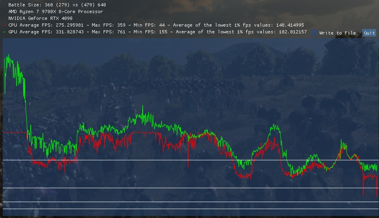Click the 'NVIDIA GeForce RTX 4090' line
This screenshot has width=379, height=218.
tap(40, 18)
